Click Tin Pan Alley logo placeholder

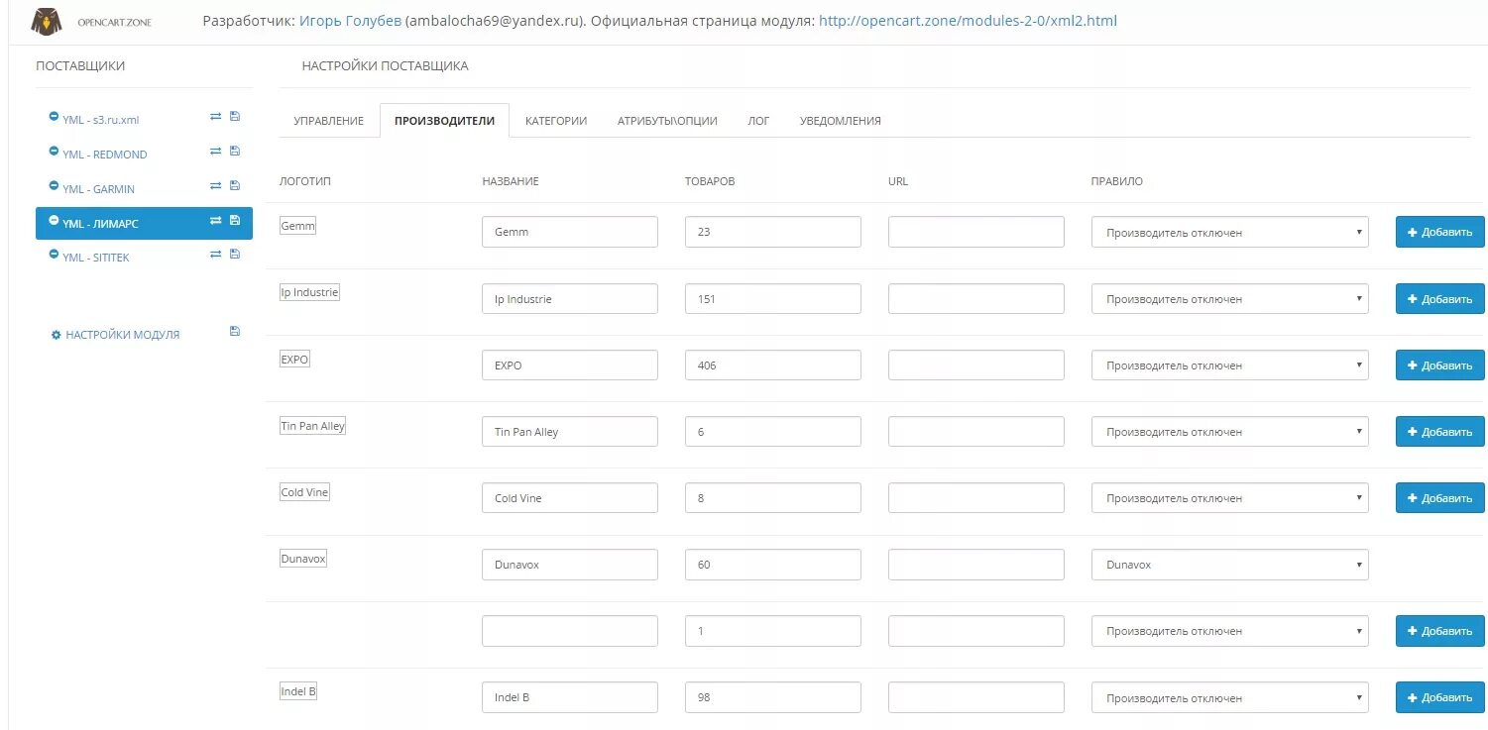313,426
